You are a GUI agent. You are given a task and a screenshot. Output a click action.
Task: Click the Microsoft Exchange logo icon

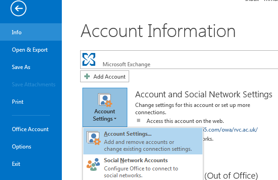coord(89,59)
